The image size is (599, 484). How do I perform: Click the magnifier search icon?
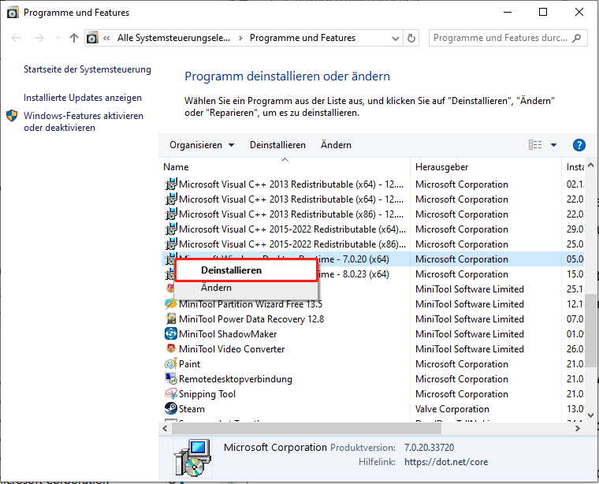coord(577,38)
